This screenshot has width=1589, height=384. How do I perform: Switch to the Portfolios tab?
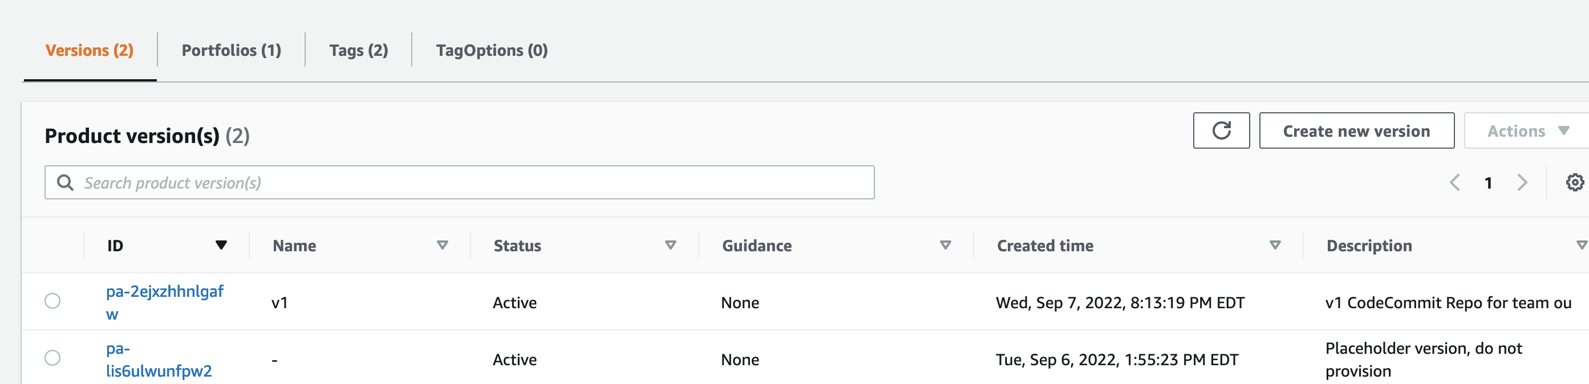[x=230, y=51]
